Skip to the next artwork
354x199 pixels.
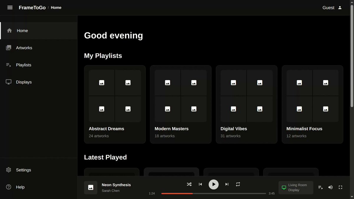coord(227,184)
